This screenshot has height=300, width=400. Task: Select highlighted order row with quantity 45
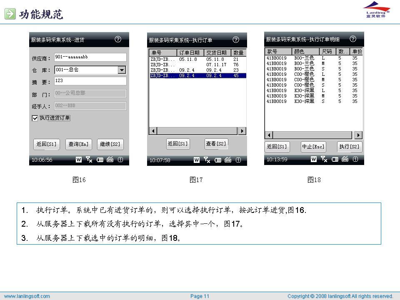(198, 75)
